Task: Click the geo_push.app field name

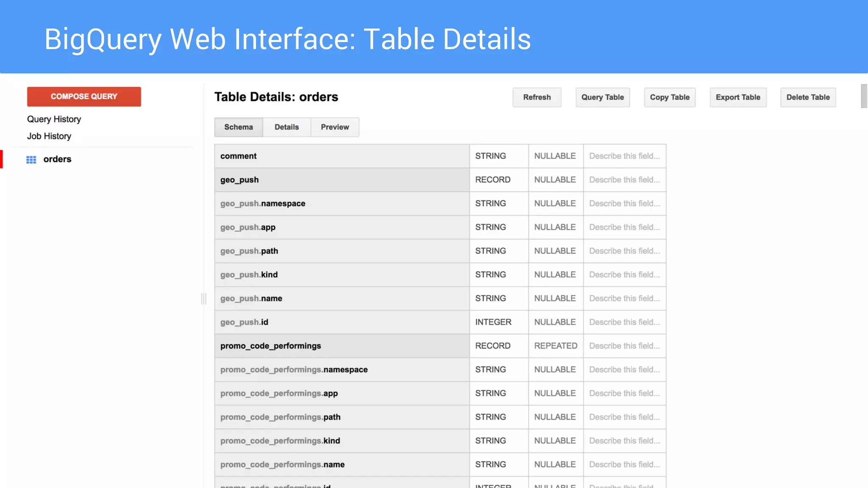Action: 248,227
